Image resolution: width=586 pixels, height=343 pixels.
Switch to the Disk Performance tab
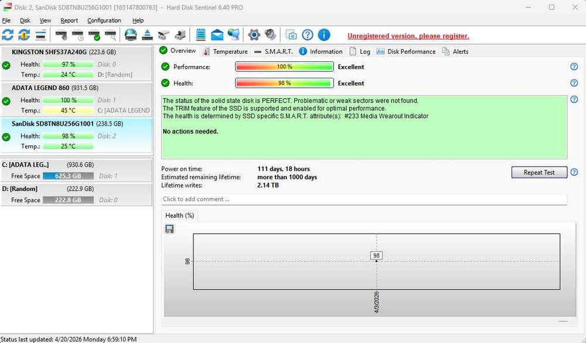406,51
